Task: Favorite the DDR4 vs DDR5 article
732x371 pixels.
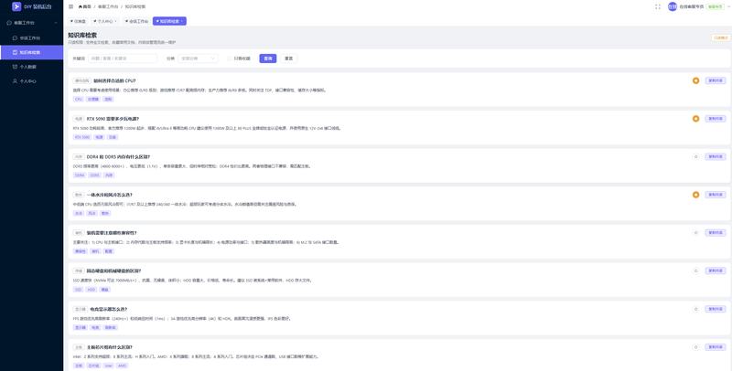Action: coord(695,156)
